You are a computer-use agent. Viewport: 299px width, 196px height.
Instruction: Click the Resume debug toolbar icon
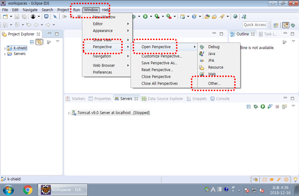65,17
